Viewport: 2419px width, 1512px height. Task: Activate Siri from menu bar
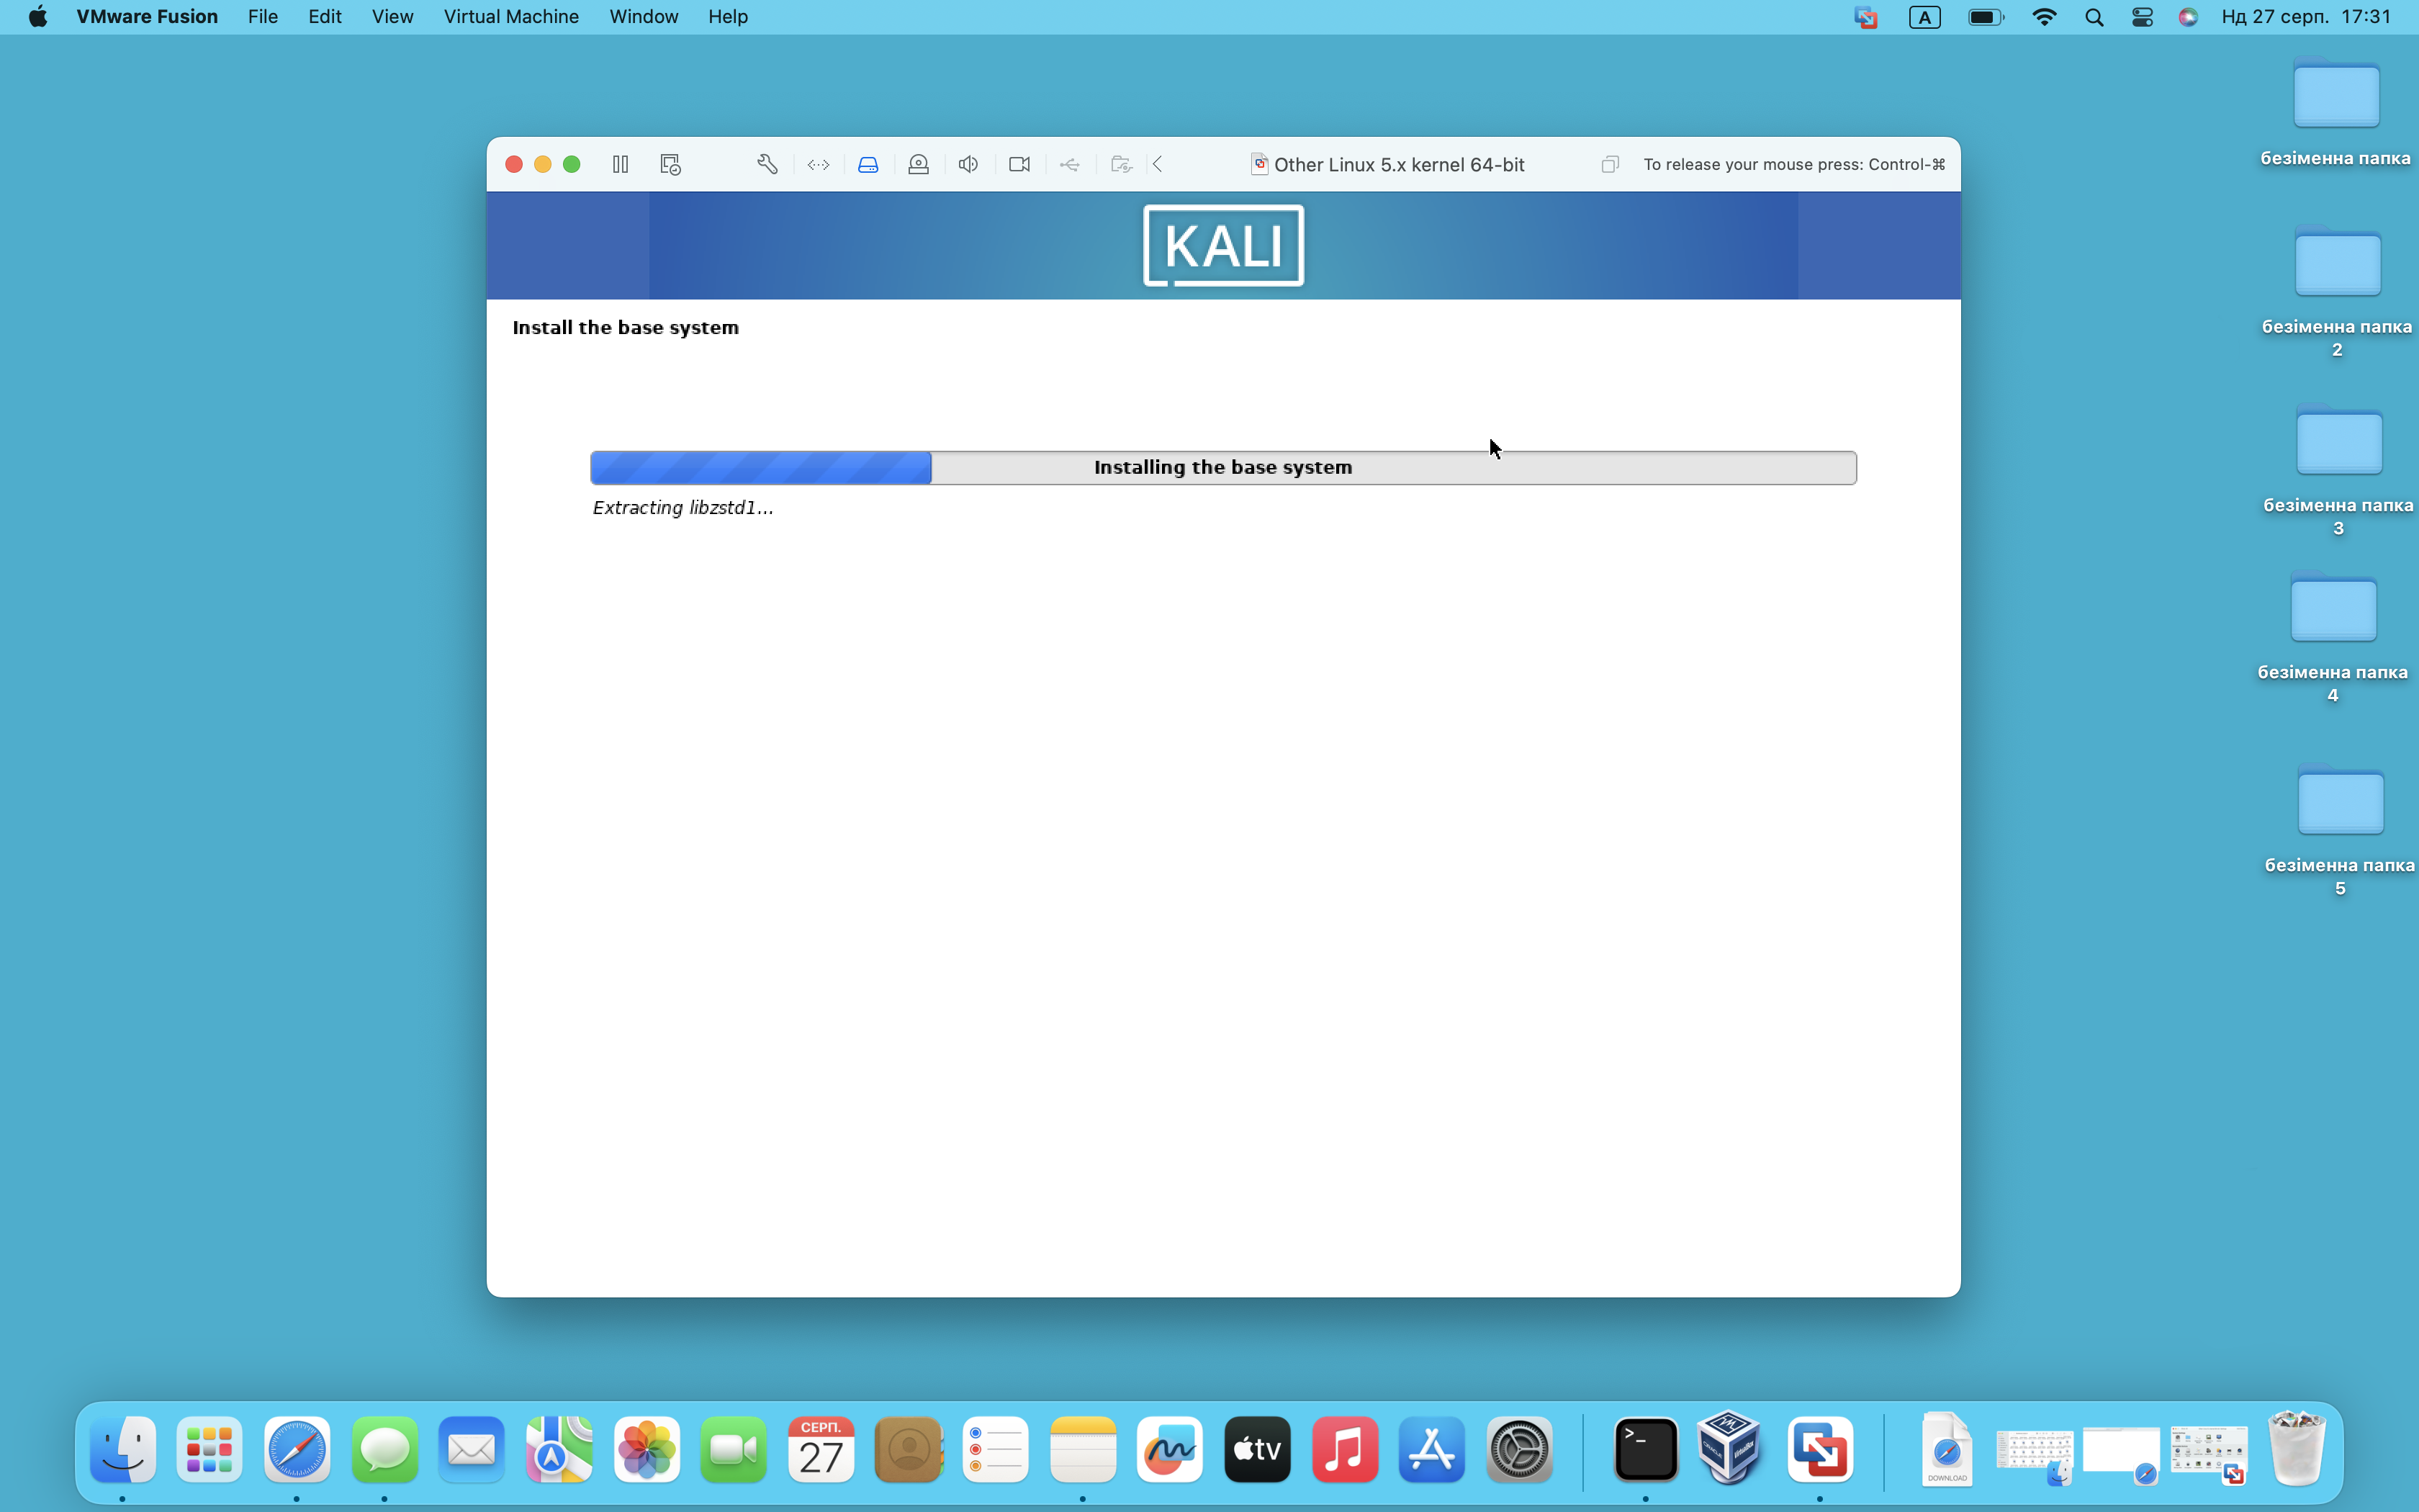[x=2188, y=17]
